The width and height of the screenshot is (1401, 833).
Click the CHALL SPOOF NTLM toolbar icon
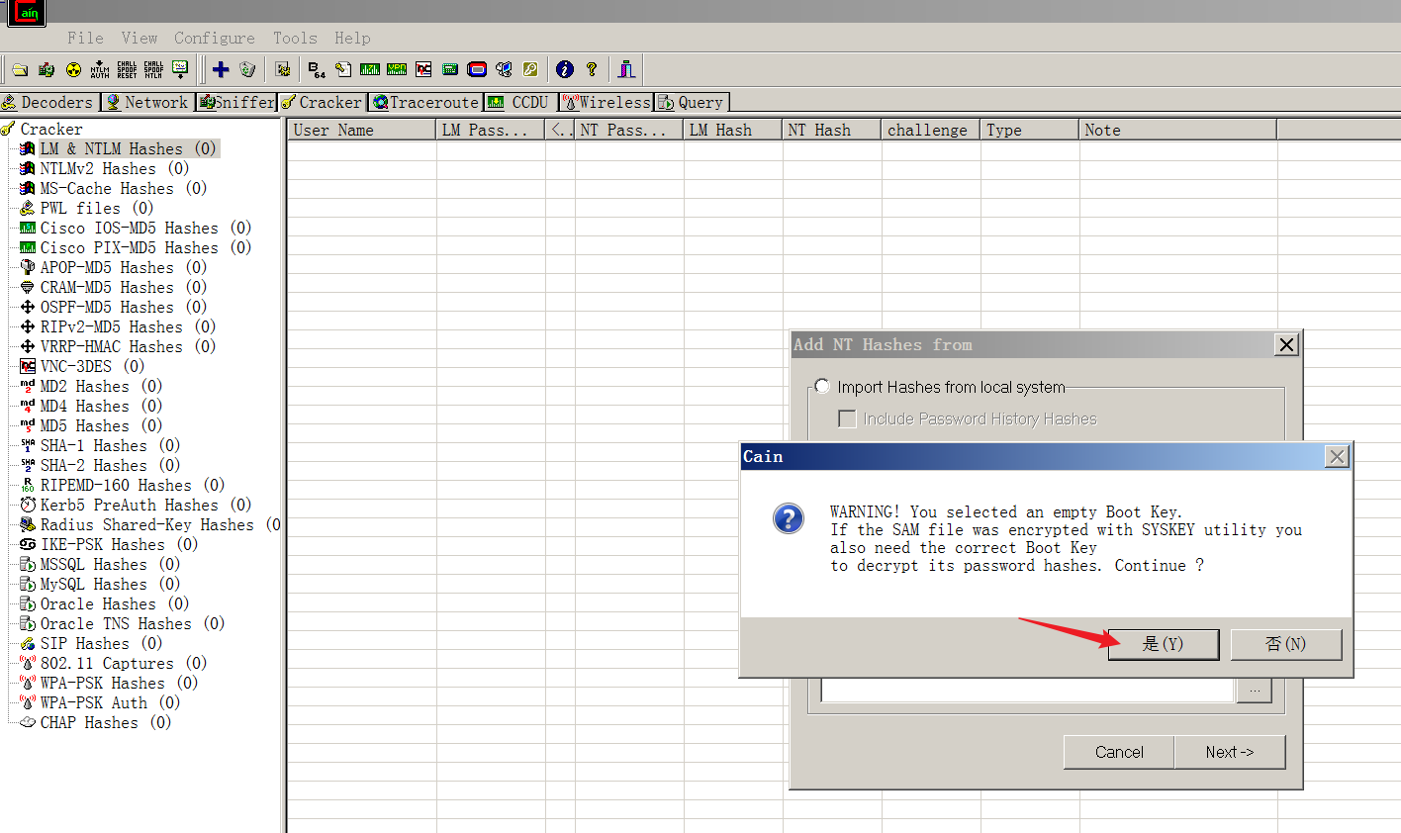point(153,69)
